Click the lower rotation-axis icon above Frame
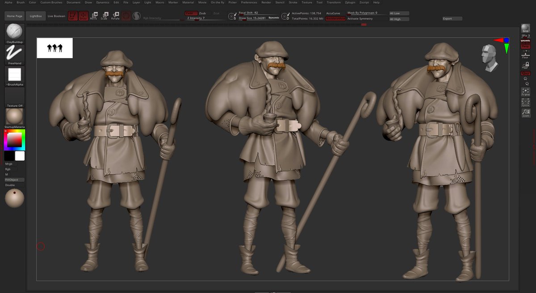This screenshot has width=536, height=293. [527, 83]
